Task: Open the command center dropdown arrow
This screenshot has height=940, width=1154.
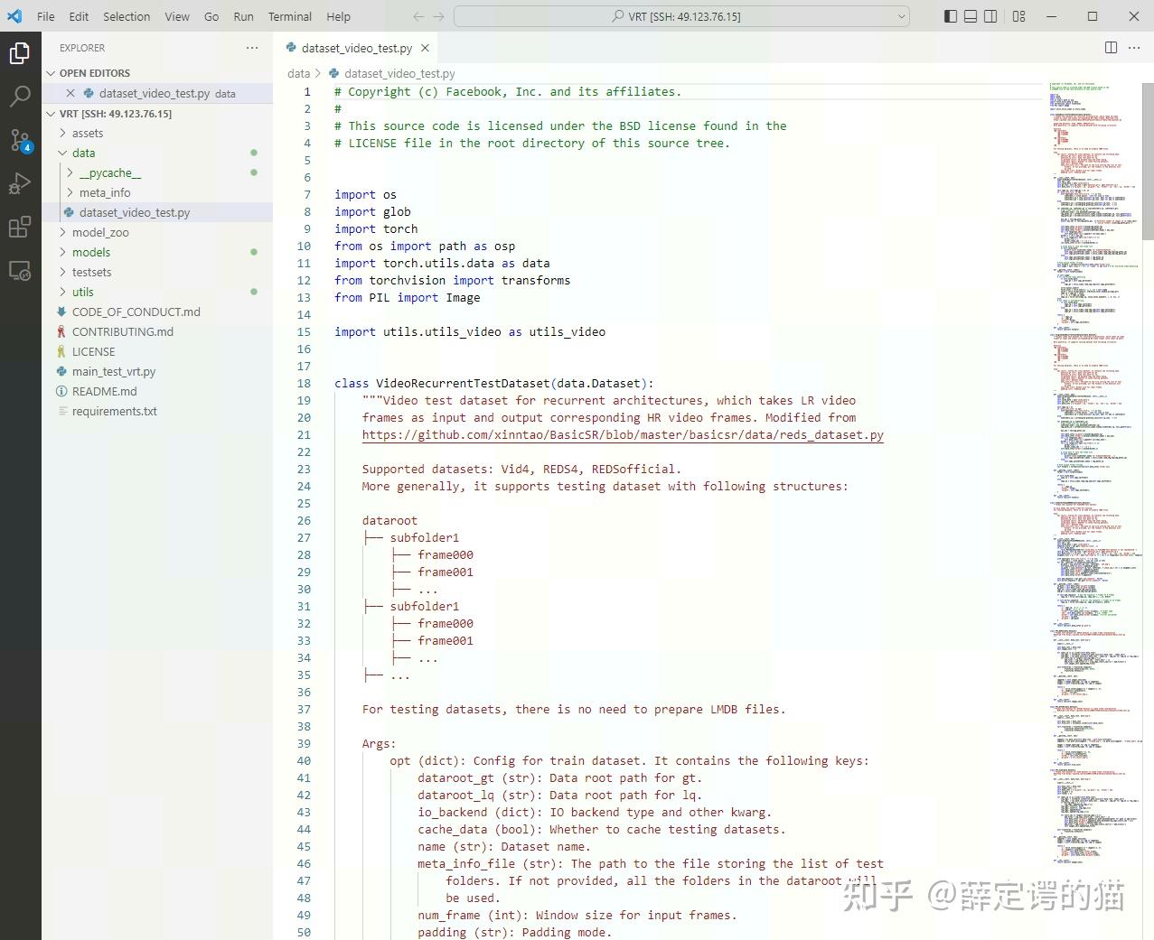Action: (x=902, y=16)
